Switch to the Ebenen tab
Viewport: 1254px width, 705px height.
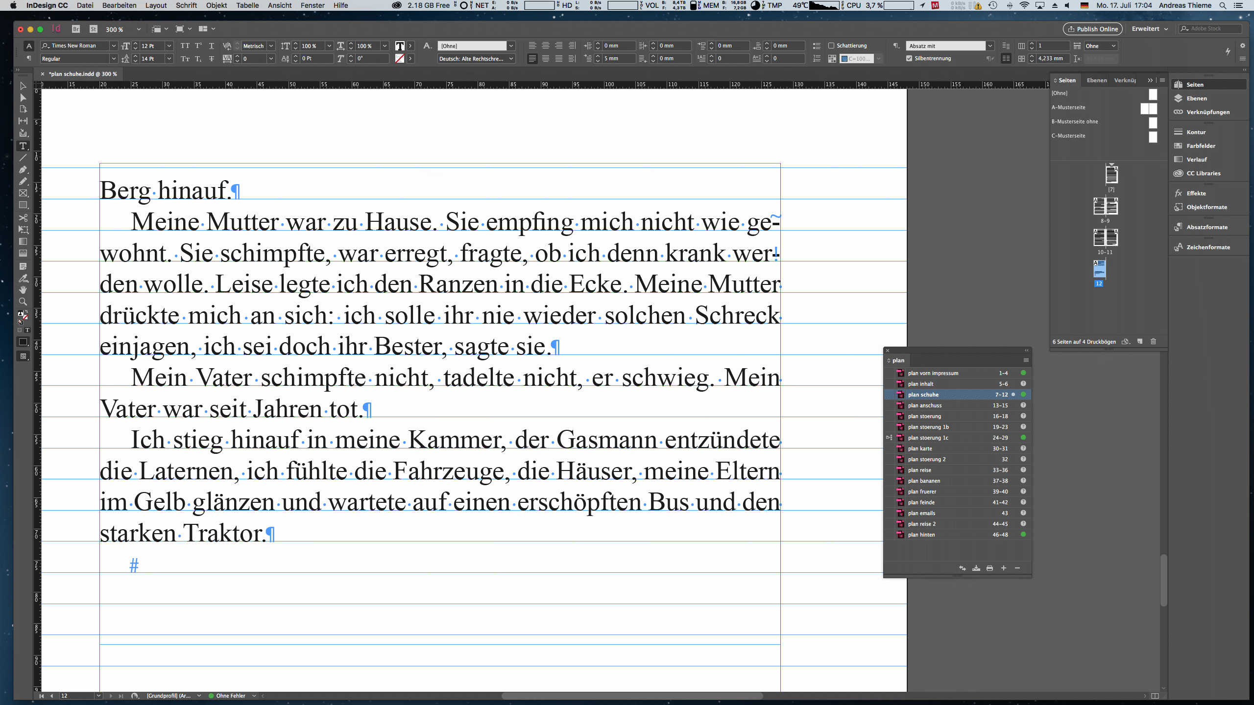point(1097,80)
